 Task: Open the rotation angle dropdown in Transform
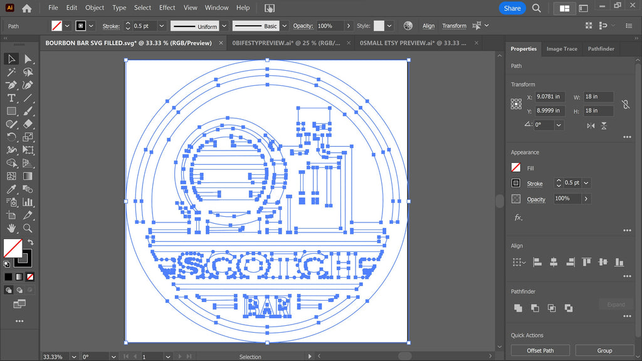coord(559,125)
